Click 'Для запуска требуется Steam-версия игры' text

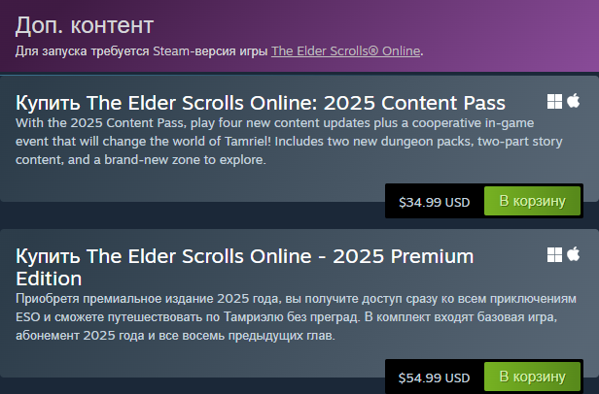141,51
